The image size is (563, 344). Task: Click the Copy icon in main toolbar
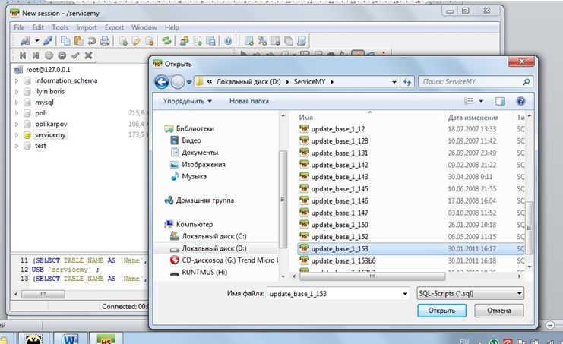(66, 41)
